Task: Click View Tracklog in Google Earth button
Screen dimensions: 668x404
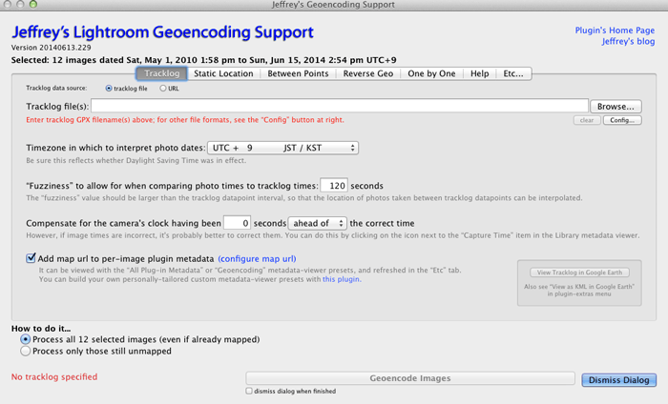Action: (x=579, y=273)
